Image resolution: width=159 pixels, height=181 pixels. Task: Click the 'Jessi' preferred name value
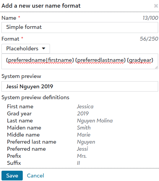82,149
